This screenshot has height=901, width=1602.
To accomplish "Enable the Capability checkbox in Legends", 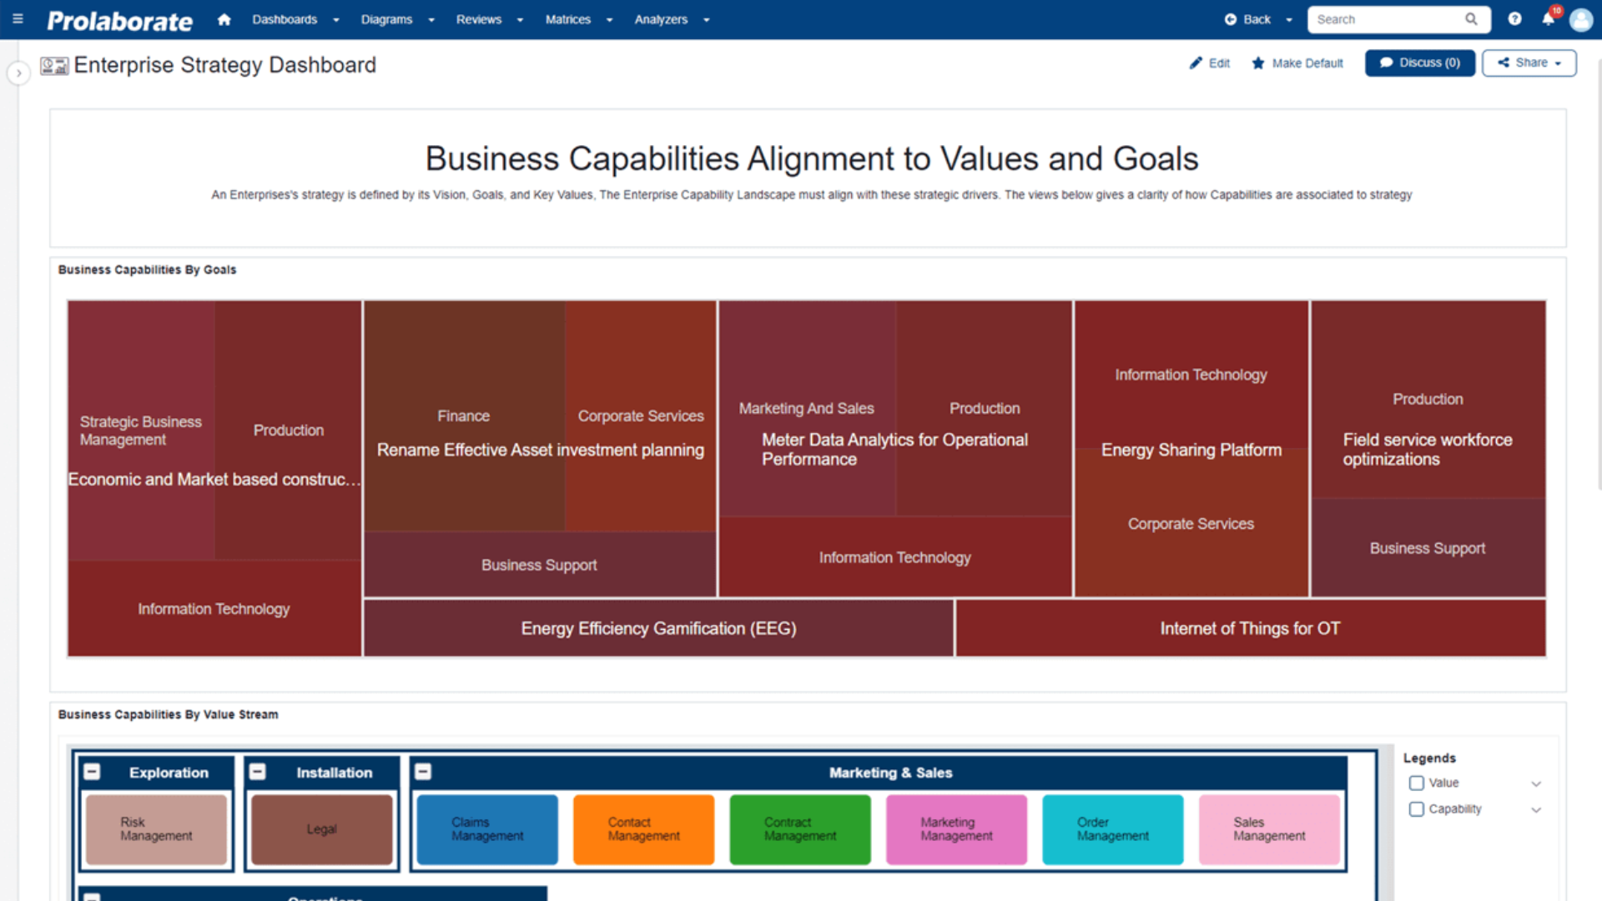I will click(1416, 808).
